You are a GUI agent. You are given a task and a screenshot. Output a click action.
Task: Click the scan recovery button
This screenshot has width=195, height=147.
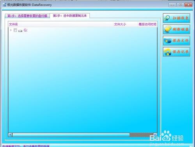coord(176,18)
